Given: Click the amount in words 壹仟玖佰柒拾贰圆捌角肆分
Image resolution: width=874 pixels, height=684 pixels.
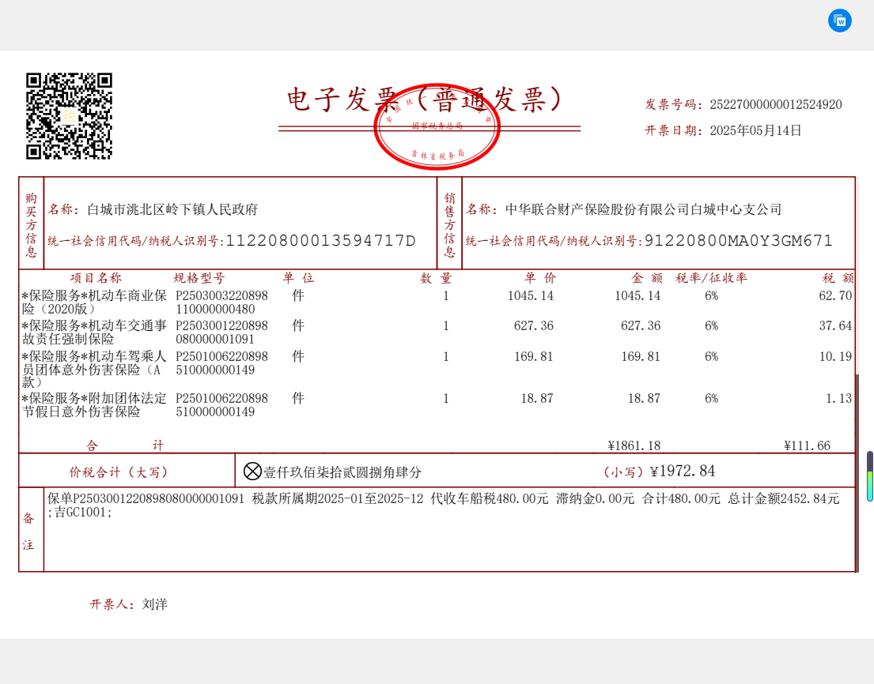Looking at the screenshot, I should point(342,472).
